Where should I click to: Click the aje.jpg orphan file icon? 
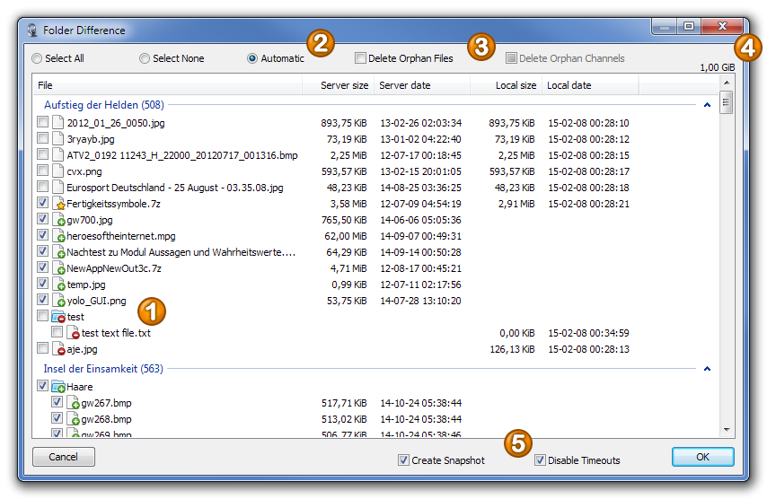coord(58,349)
